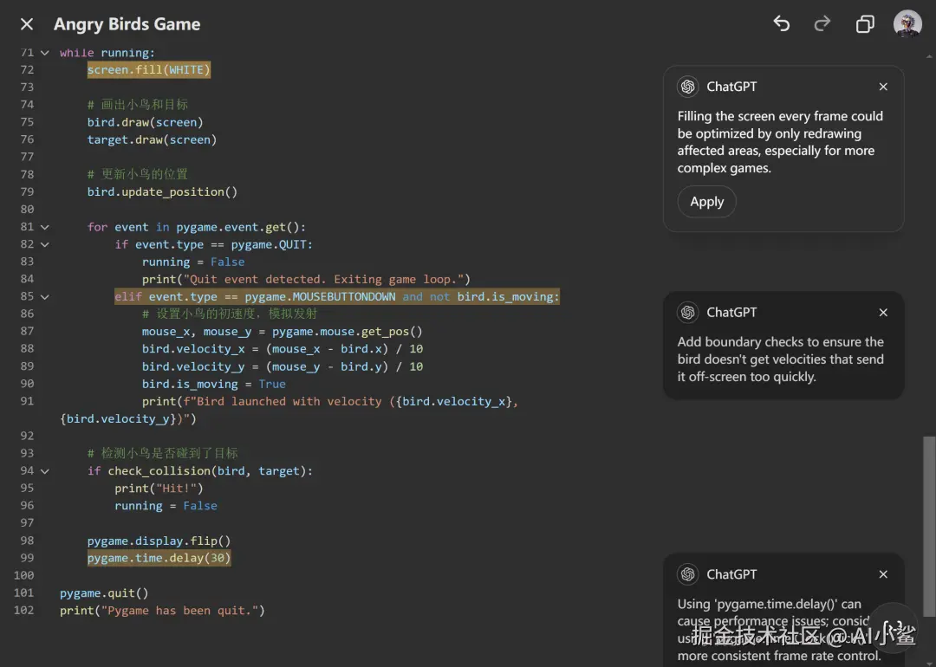The width and height of the screenshot is (936, 667).
Task: Click highlighted screen.fill(WHITE) code
Action: pyautogui.click(x=149, y=70)
